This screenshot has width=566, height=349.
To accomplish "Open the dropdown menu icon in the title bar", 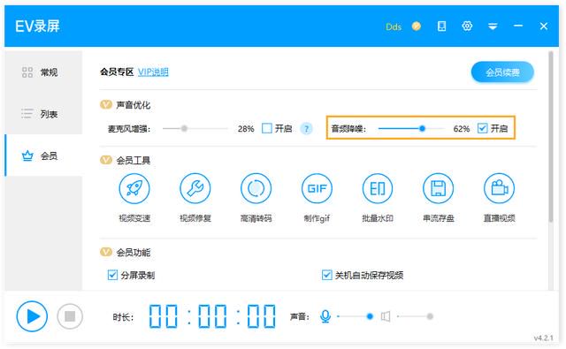I will click(x=493, y=27).
